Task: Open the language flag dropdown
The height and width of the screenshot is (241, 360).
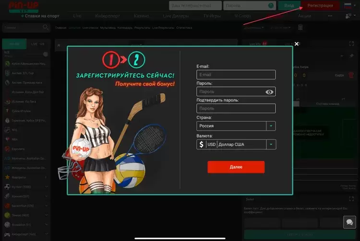Action: coord(349,5)
